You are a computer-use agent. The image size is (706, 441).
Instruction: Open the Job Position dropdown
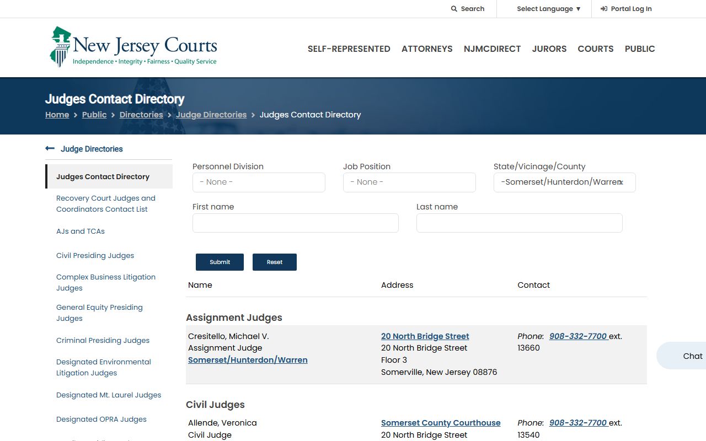[409, 182]
